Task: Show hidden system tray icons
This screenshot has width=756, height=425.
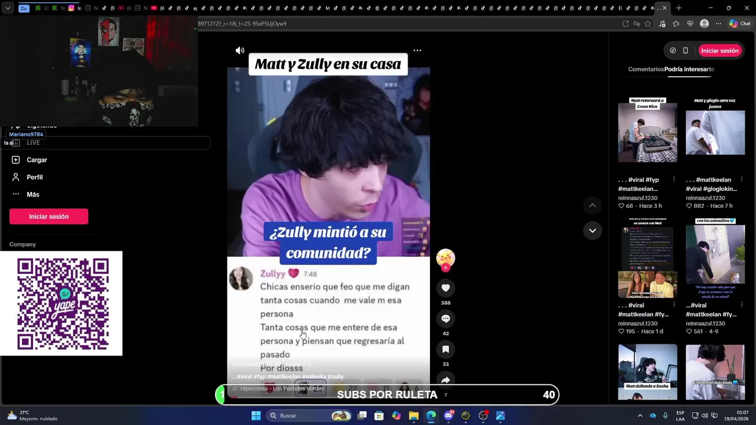Action: tap(640, 416)
